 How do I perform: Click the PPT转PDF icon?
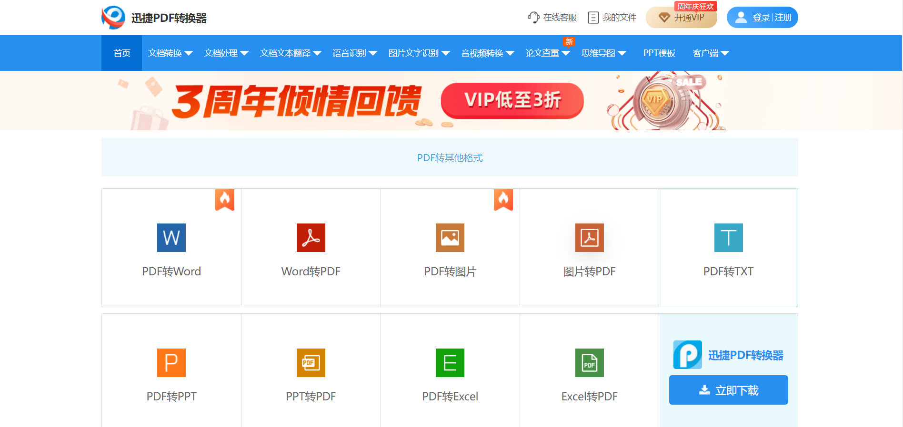(x=311, y=363)
